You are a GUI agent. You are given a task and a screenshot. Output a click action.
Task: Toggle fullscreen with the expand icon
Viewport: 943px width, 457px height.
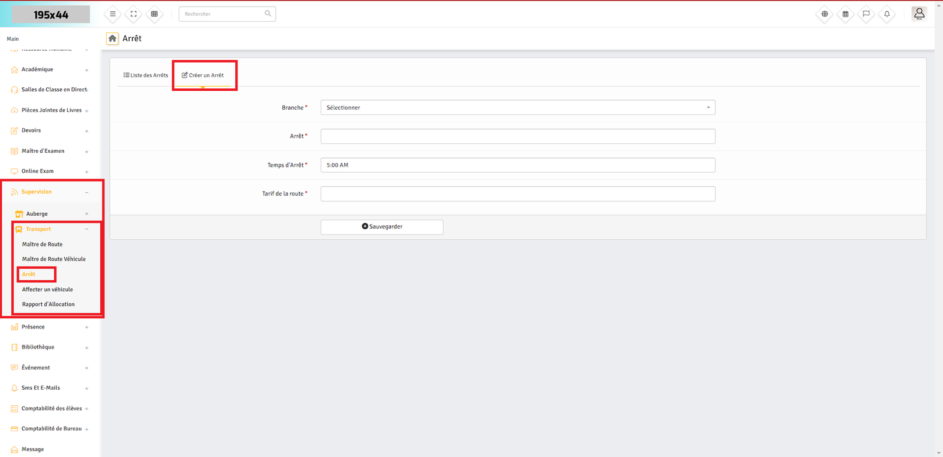[x=134, y=14]
